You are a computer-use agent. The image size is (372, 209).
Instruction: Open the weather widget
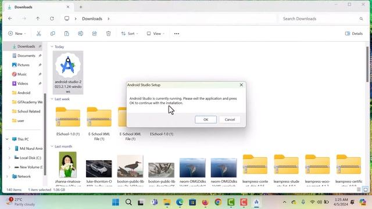[x=20, y=201]
